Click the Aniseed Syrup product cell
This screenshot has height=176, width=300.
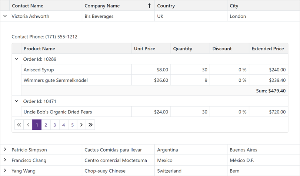(39, 70)
